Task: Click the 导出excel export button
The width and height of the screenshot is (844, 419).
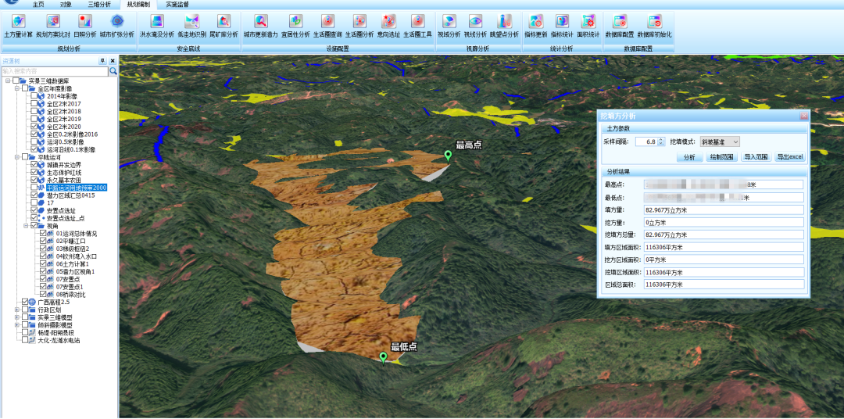Action: 789,157
